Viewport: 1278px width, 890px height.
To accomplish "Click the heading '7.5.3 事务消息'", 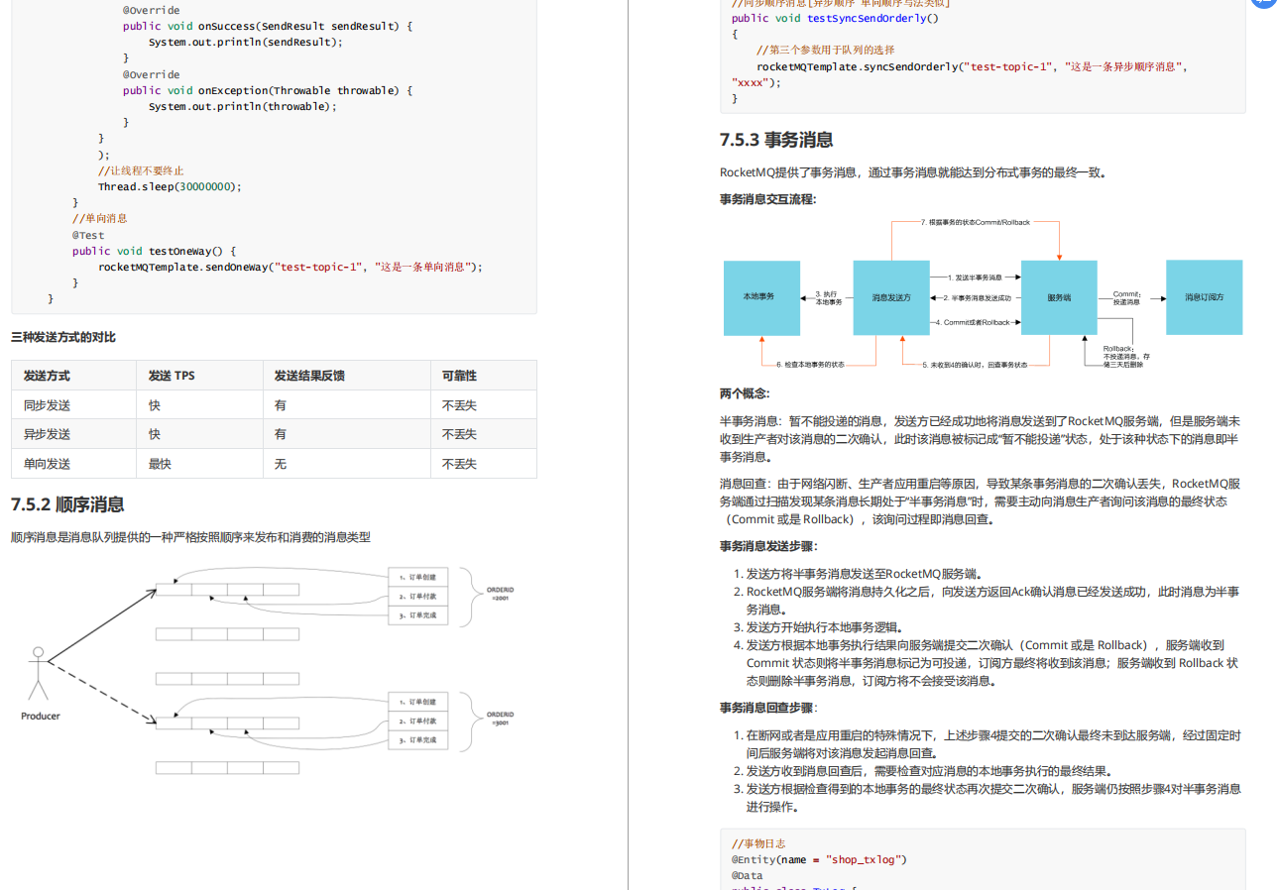I will (776, 140).
